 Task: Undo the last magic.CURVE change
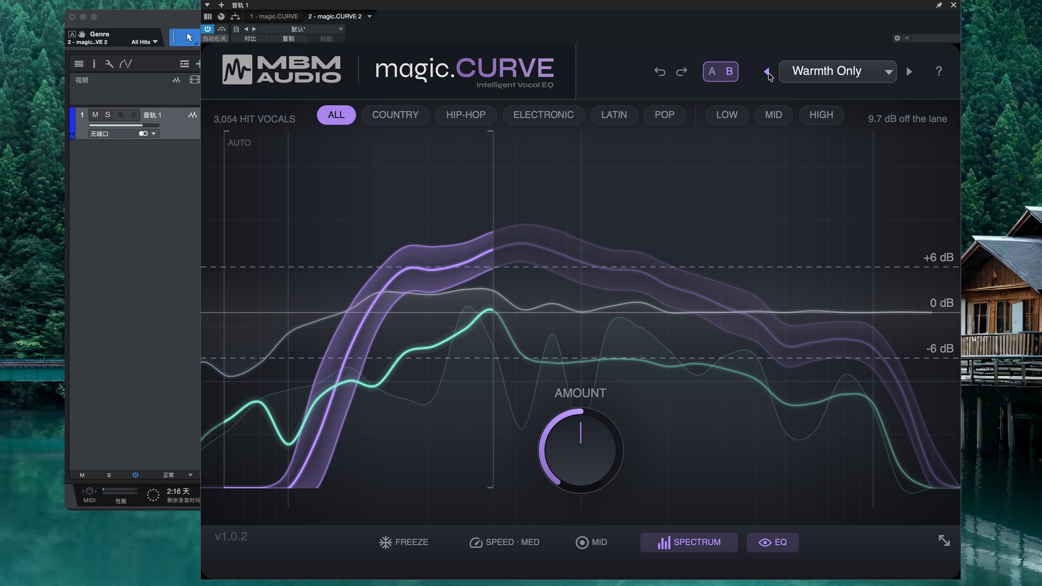pyautogui.click(x=659, y=72)
